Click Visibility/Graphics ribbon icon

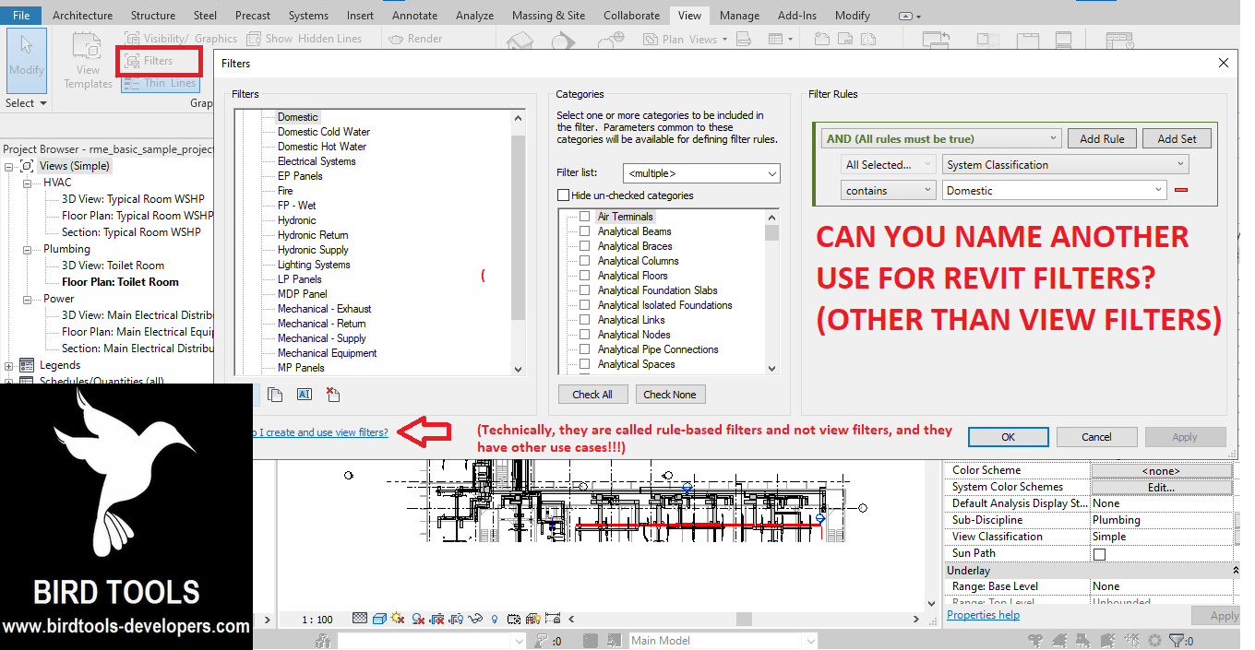pyautogui.click(x=131, y=39)
